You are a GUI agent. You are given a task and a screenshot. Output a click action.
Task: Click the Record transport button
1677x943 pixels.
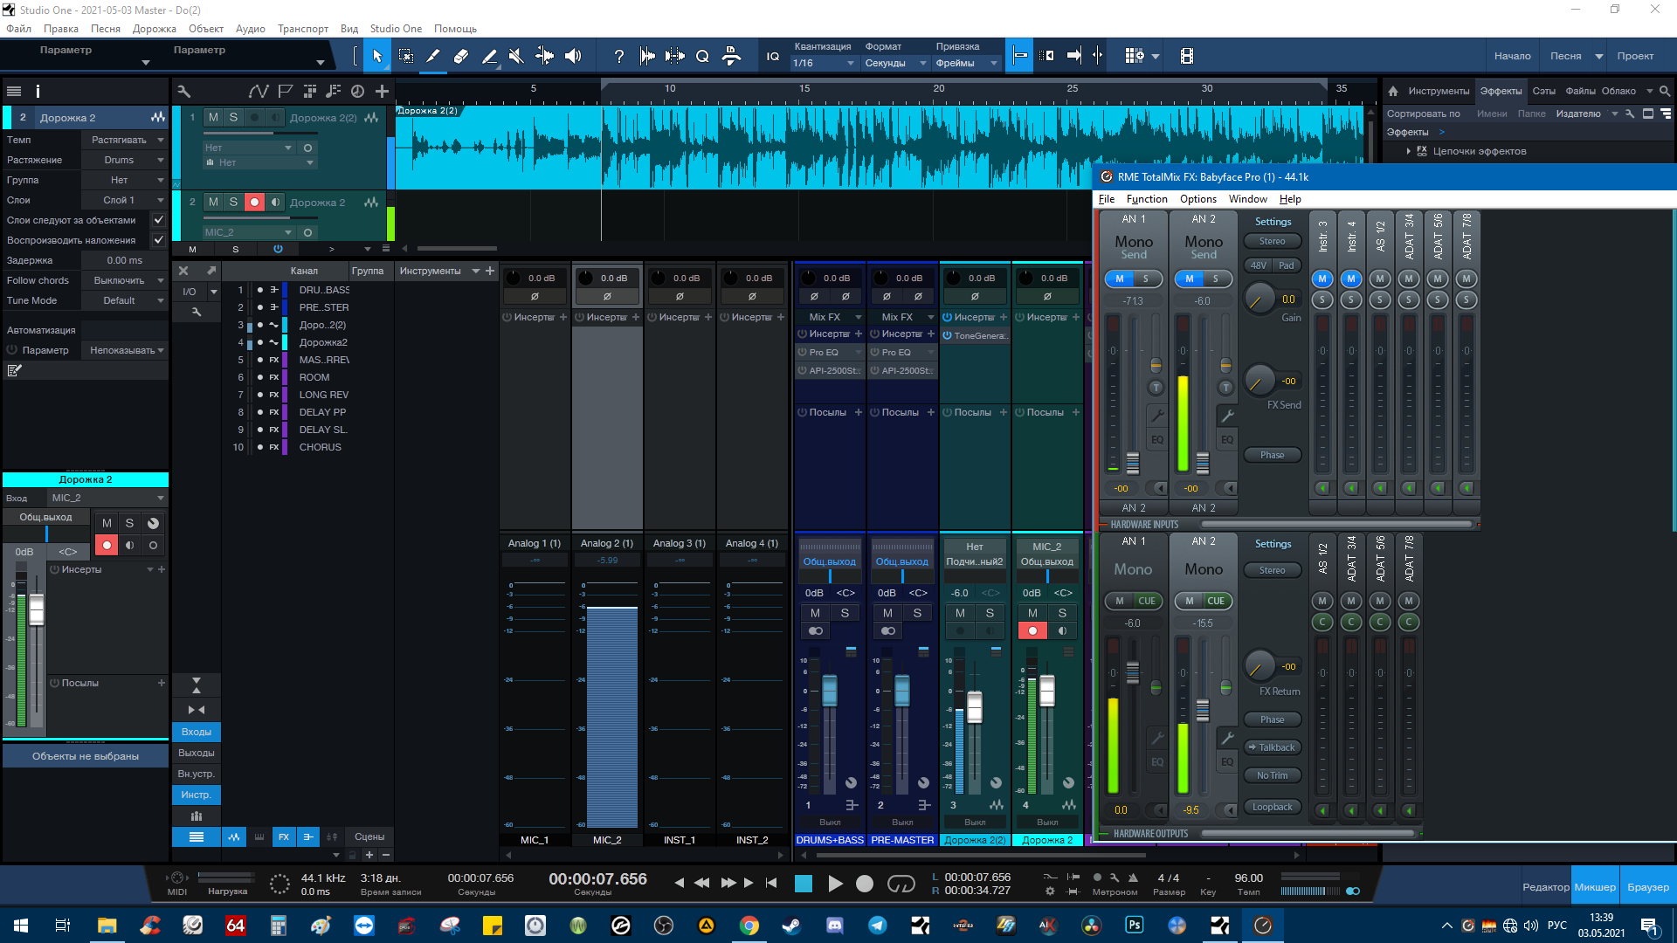[864, 884]
